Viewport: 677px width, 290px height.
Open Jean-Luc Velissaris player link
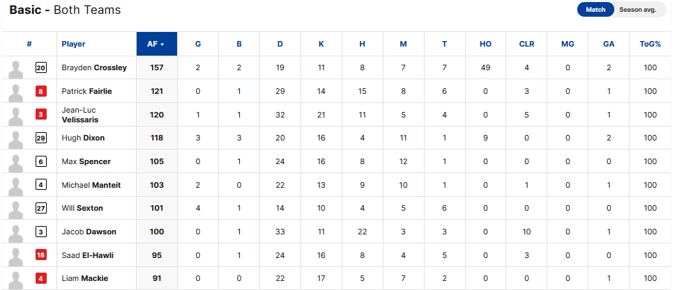[x=80, y=115]
